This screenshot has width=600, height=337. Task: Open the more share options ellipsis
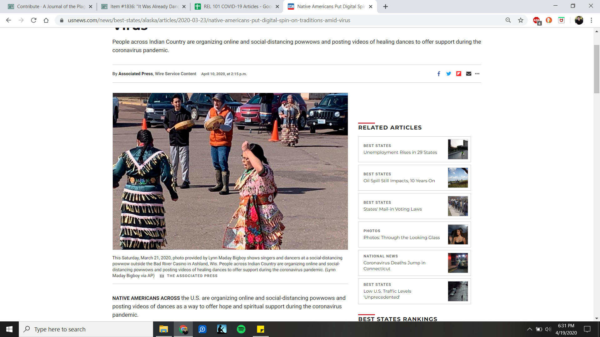pos(477,74)
